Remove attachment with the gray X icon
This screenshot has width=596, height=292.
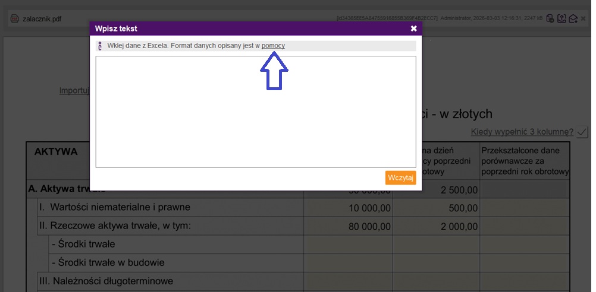pos(584,18)
